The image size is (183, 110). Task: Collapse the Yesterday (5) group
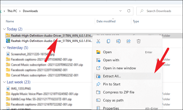(x=4, y=48)
